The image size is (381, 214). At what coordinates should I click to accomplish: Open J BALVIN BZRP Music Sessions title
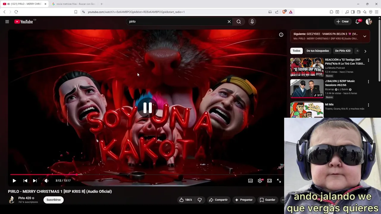click(340, 83)
